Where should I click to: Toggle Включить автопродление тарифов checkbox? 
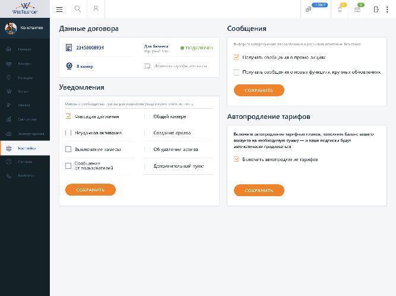(236, 159)
